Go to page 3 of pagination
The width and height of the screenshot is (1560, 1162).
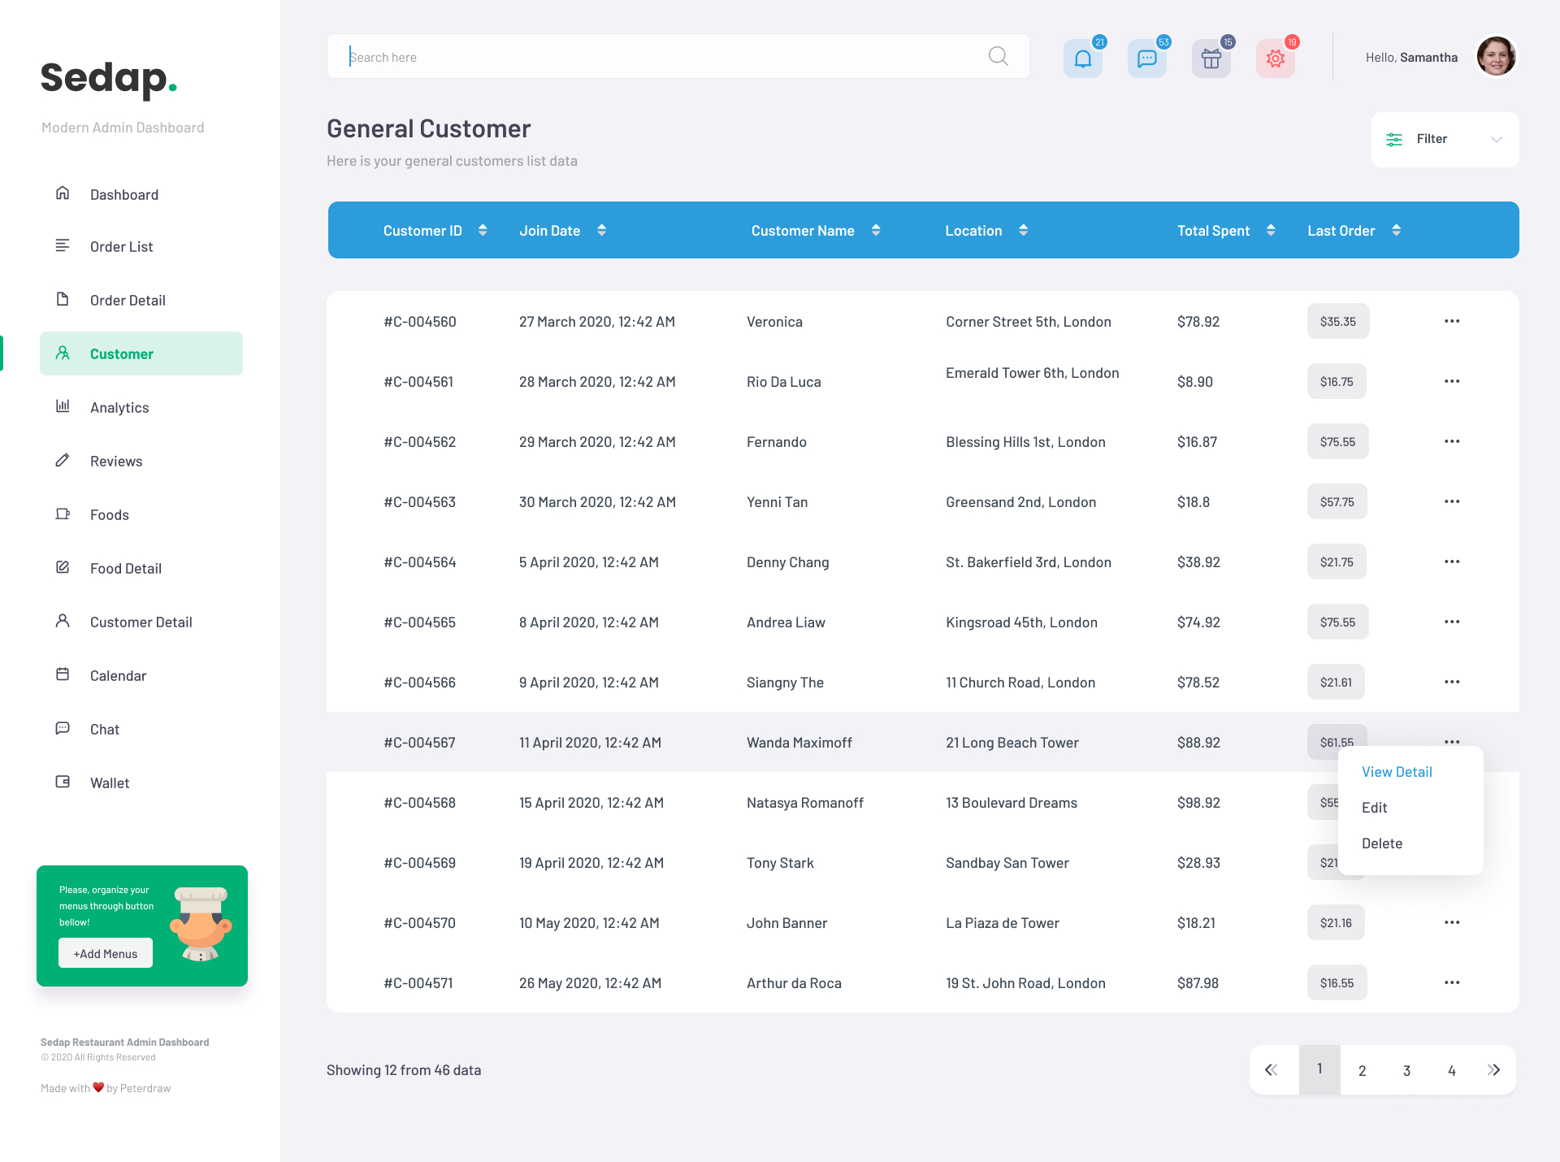point(1406,1070)
